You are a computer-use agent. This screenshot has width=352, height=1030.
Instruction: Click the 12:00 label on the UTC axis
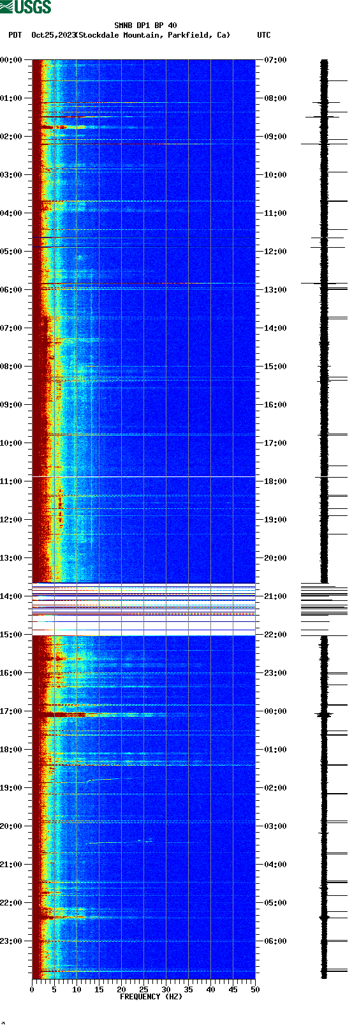275,252
